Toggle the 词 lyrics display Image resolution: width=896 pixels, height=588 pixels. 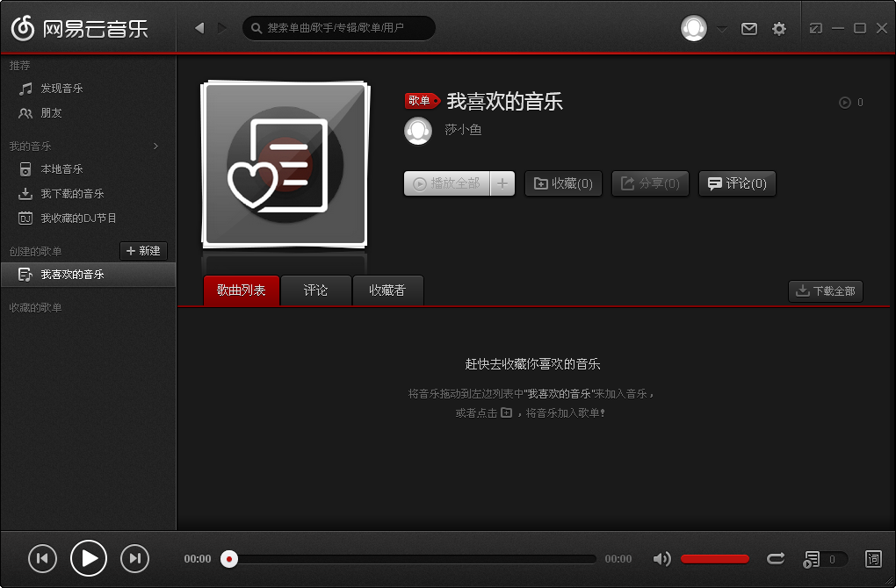point(875,558)
